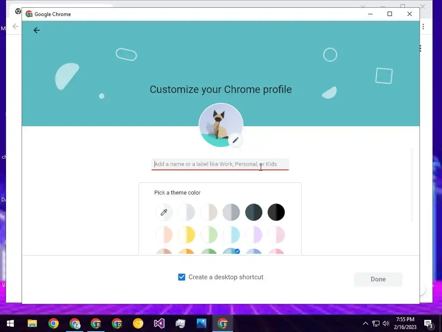Switch to active Chrome profile B taskbar icon
Screen dimensions: 442x332
222,323
